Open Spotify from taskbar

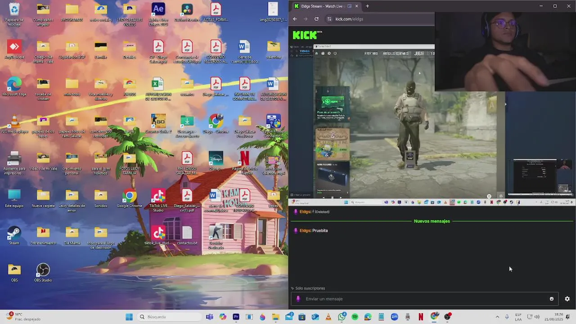click(355, 317)
